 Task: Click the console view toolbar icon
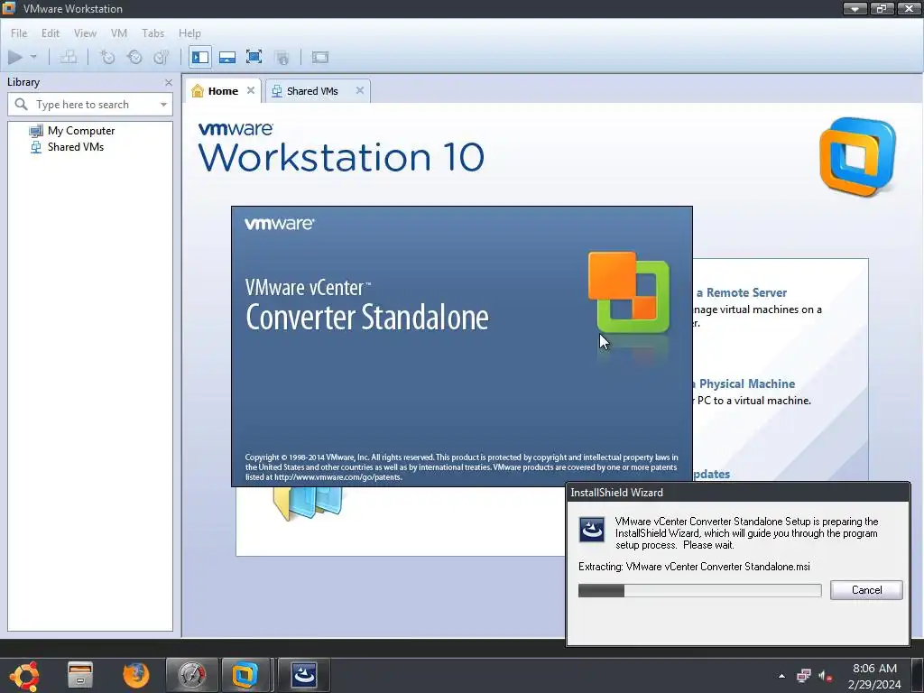pos(320,57)
